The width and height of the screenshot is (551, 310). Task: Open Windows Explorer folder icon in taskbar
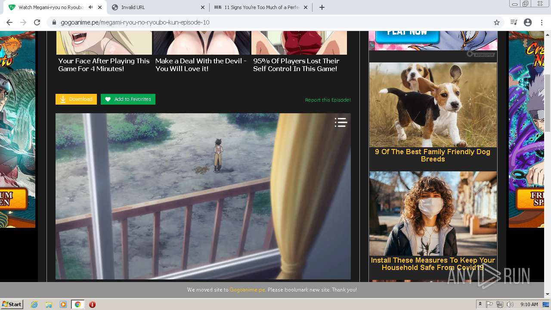[49, 304]
